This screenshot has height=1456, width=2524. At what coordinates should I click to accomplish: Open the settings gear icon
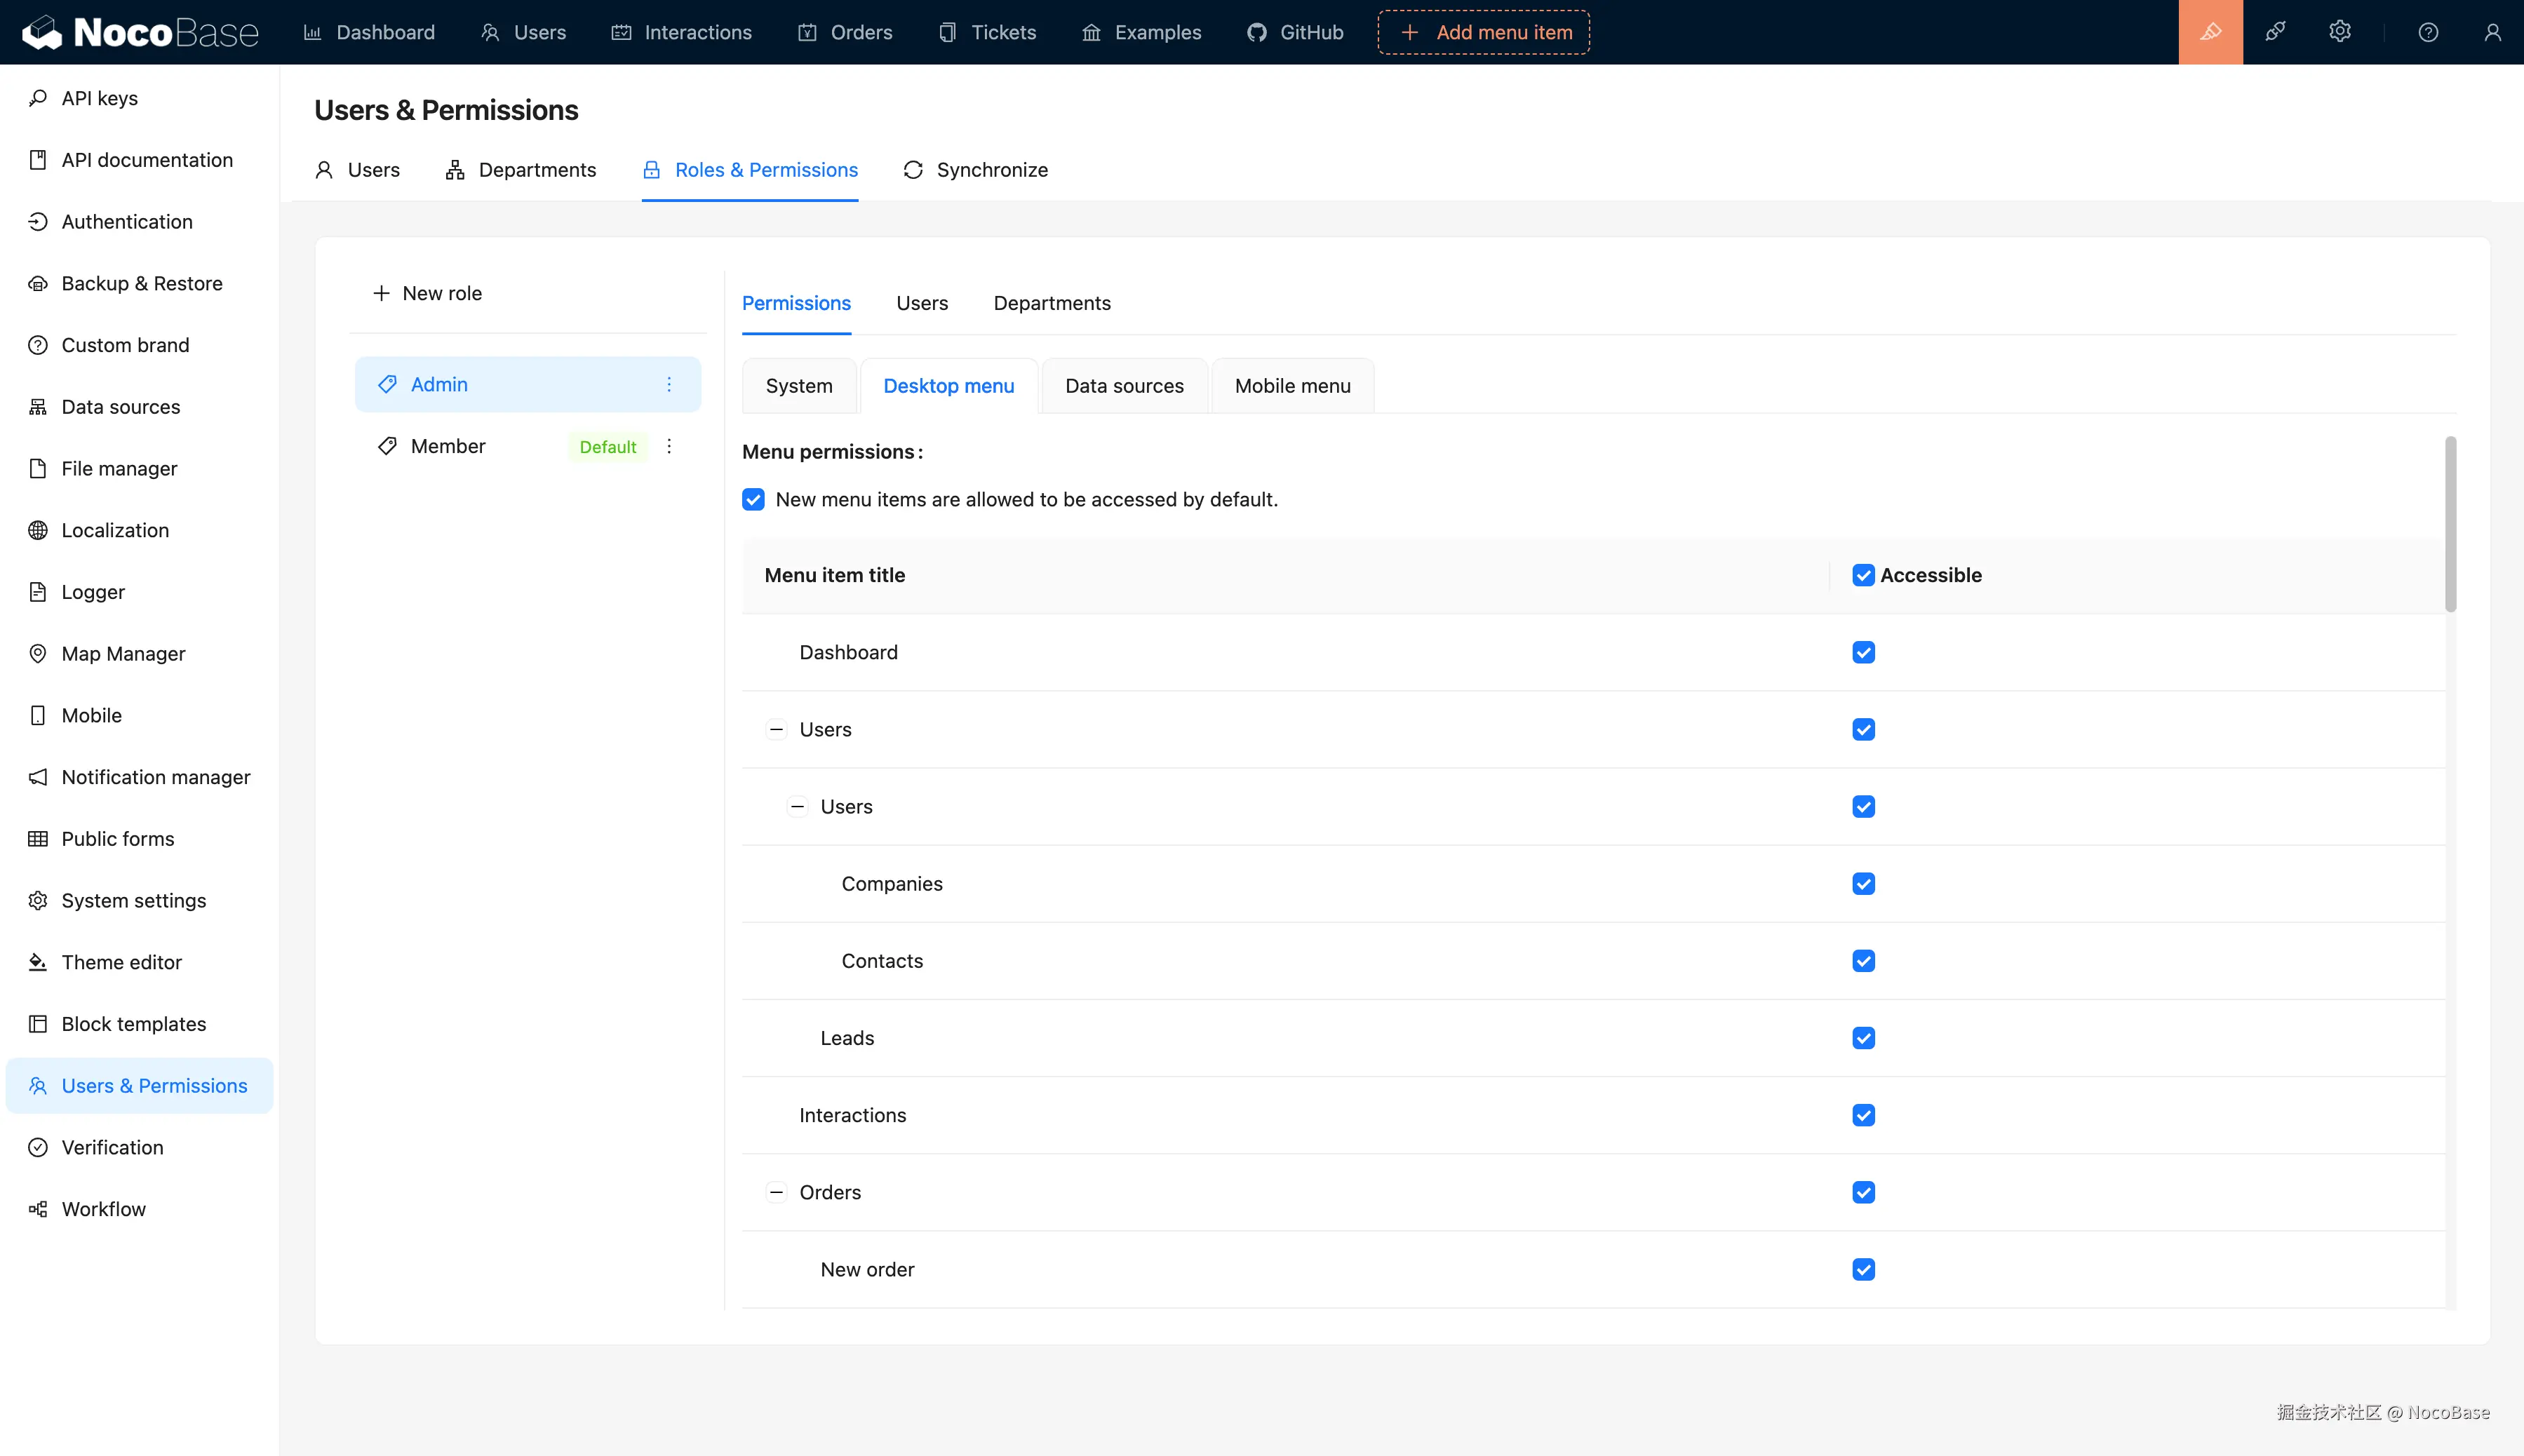tap(2340, 31)
